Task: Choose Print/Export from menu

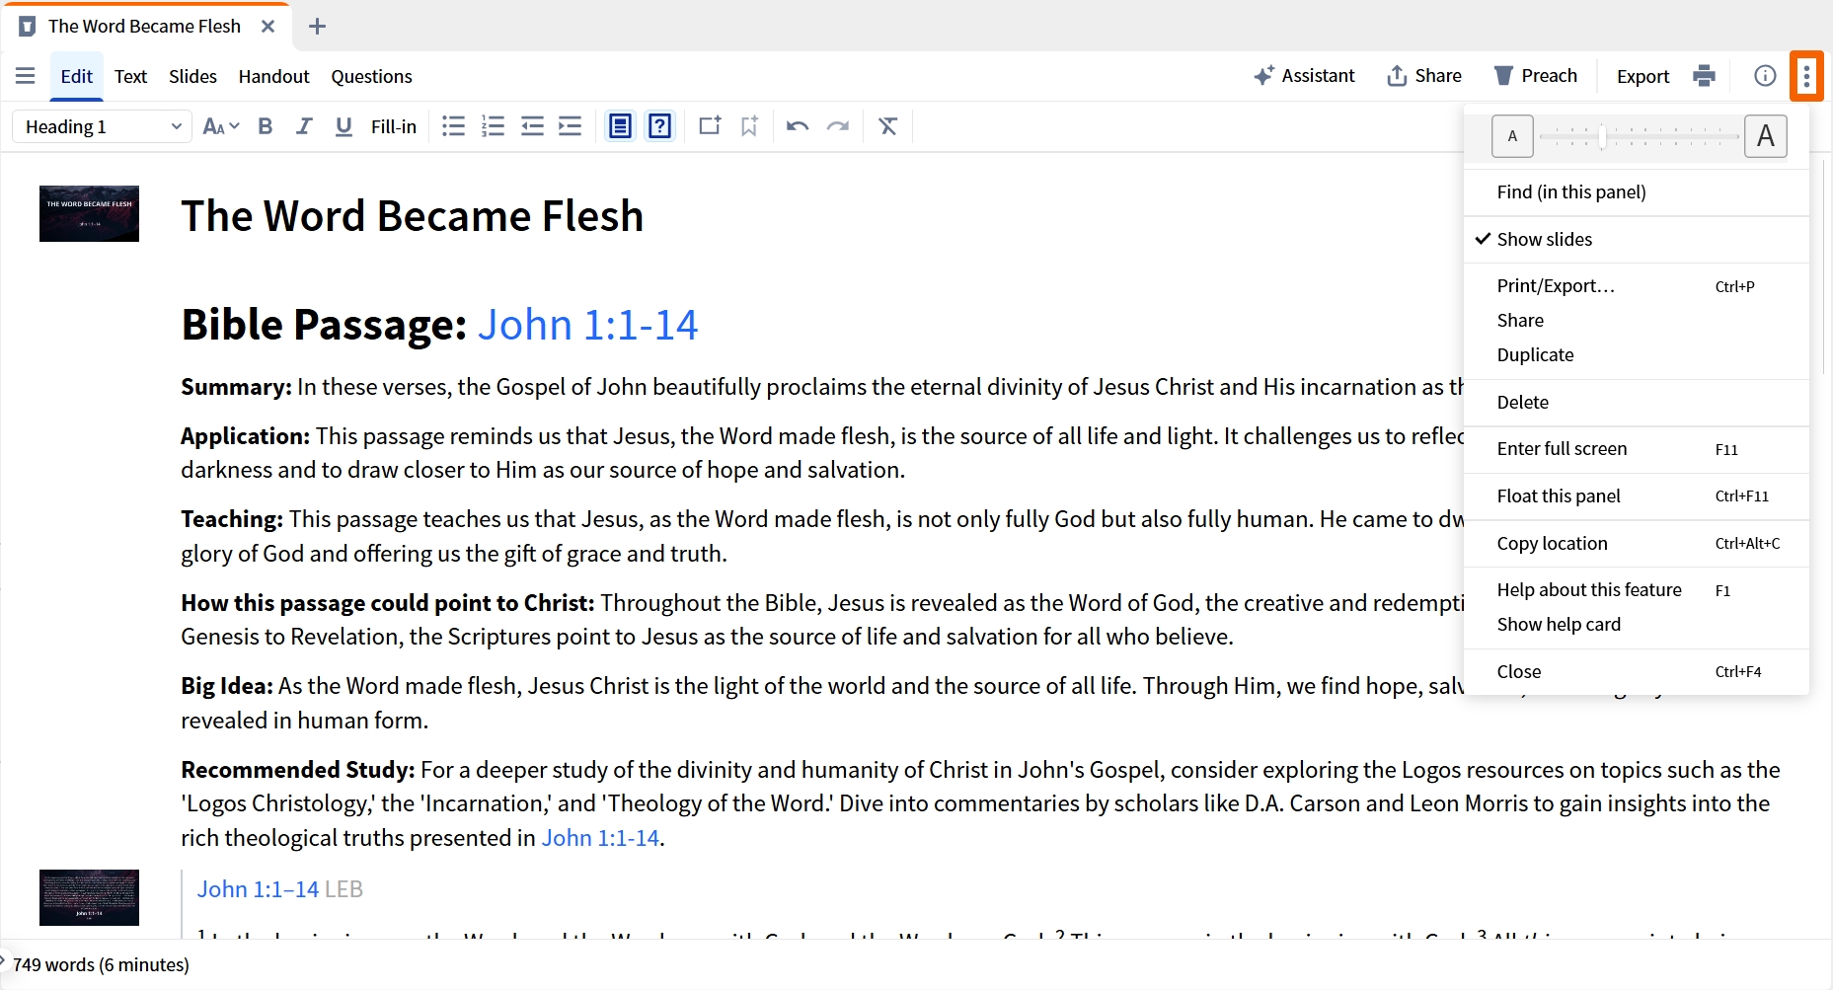Action: [x=1637, y=286]
